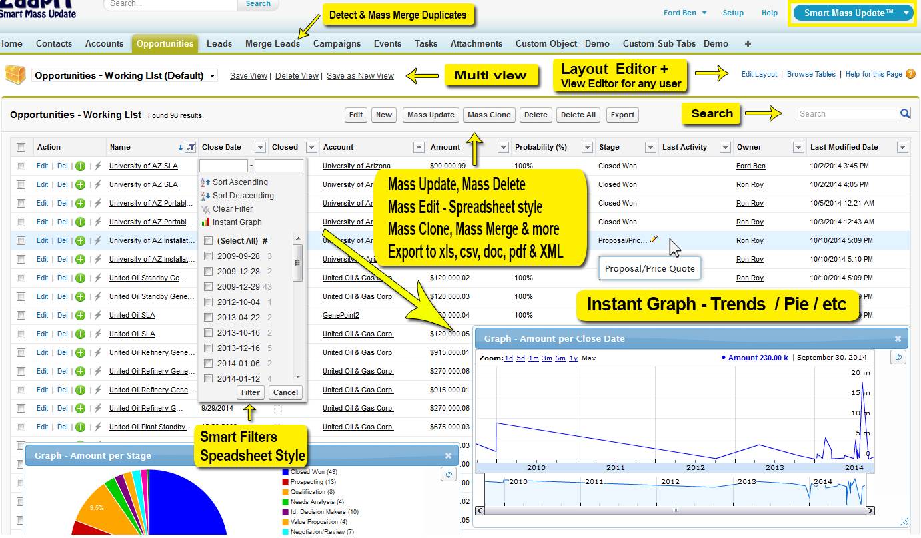The image size is (921, 538).
Task: Check the first University of AZ SLA row checkbox
Action: click(21, 166)
